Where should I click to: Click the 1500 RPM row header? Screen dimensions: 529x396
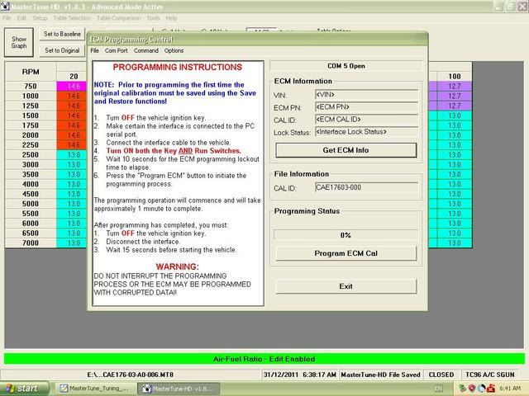coord(31,115)
